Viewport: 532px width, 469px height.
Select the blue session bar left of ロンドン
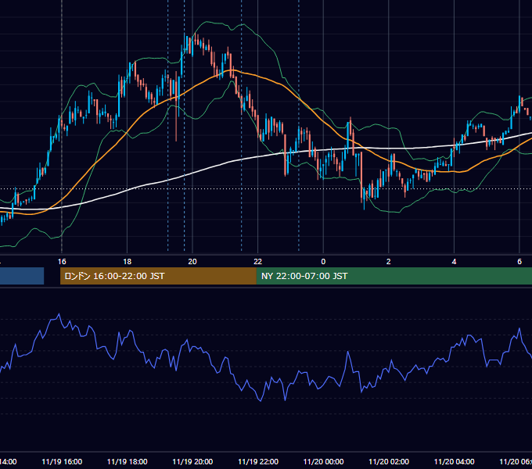point(22,276)
